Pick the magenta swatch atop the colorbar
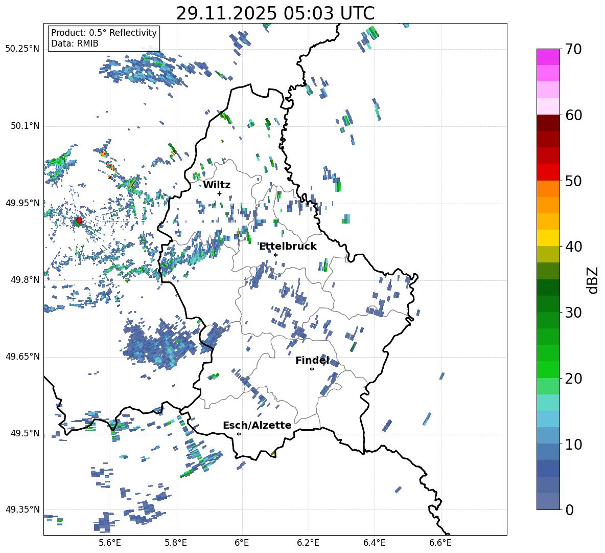605x553 pixels. (x=548, y=57)
